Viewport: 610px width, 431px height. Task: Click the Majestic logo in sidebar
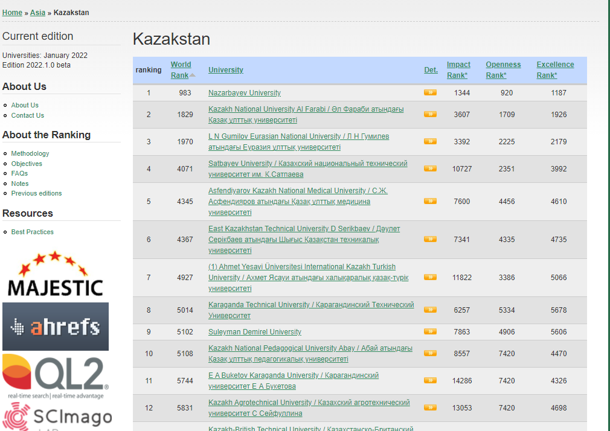coord(55,275)
